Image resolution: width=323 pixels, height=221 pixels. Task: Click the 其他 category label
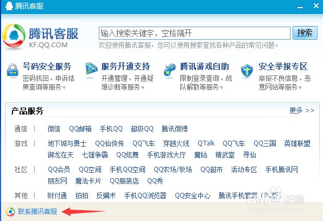pos(21,195)
